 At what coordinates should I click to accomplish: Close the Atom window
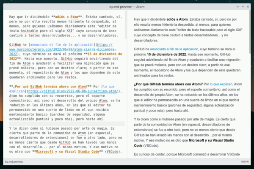tap(248, 7)
